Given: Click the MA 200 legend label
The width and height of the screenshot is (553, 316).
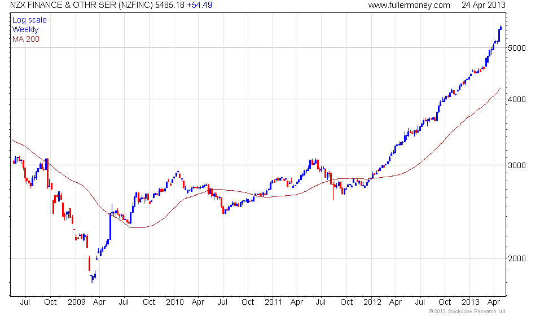Looking at the screenshot, I should click(x=26, y=39).
